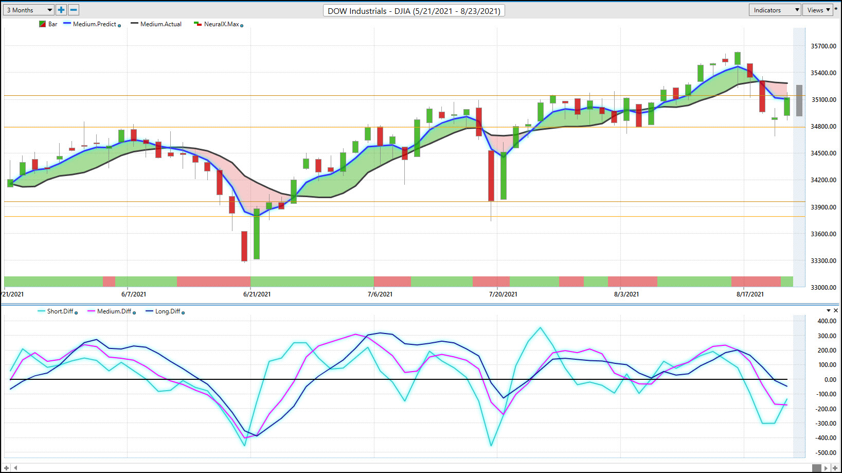
Task: Click the tall red candlestick near 6/21/2021
Action: click(x=244, y=246)
